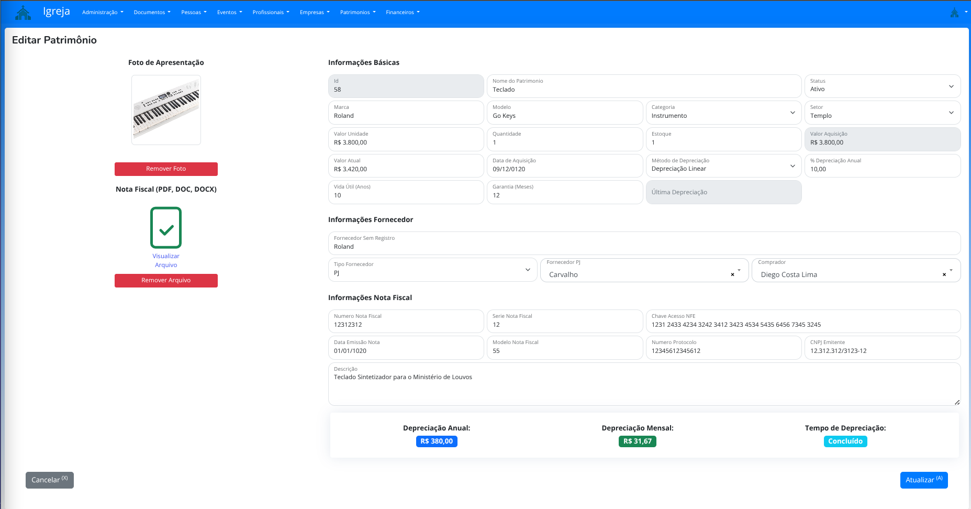Viewport: 971px width, 509px height.
Task: Open the Visualizar Arquivo link
Action: [166, 260]
